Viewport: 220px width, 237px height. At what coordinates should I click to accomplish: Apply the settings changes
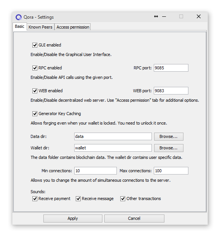pos(73,218)
